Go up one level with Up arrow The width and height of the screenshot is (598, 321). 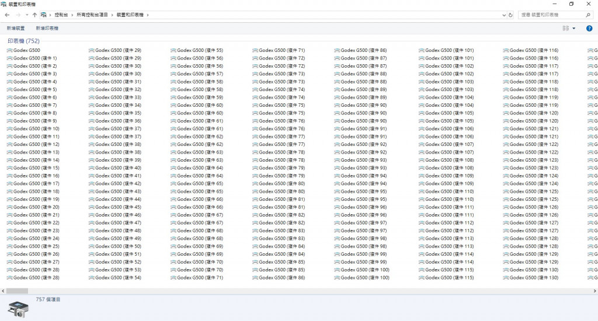(34, 15)
